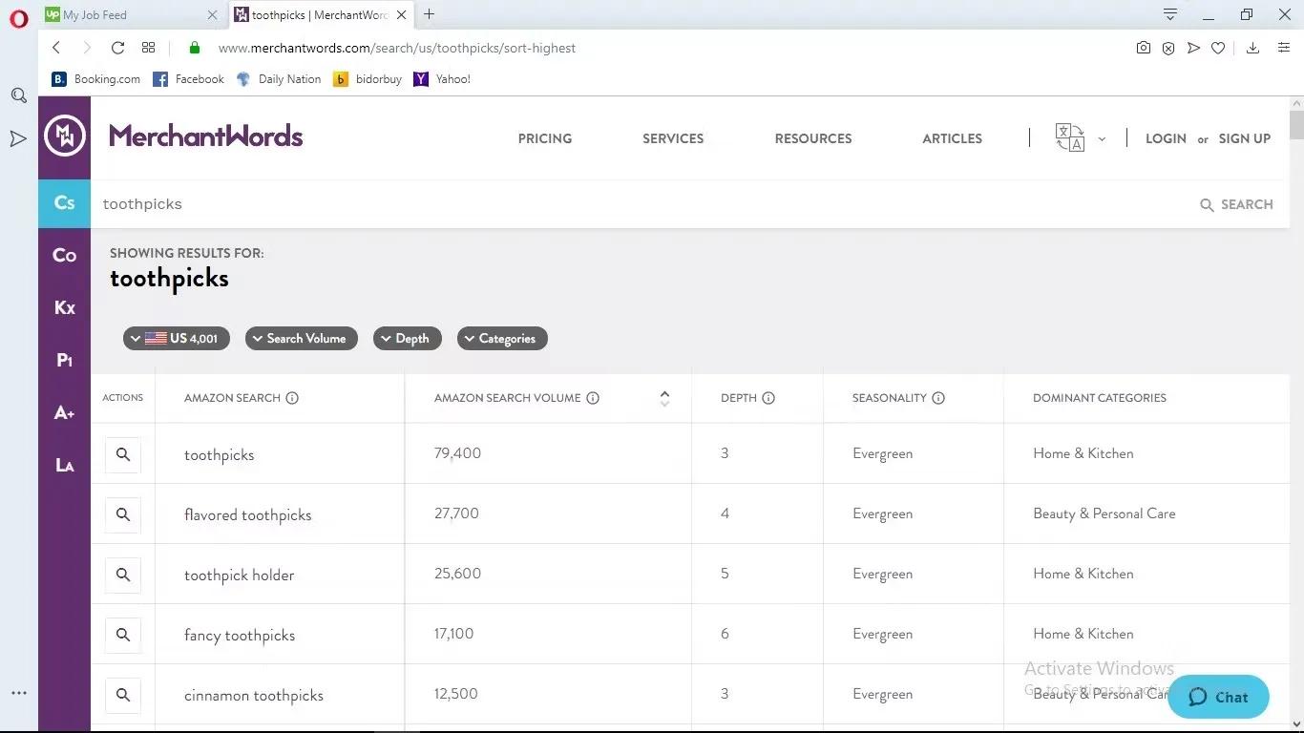Expand the US 4,001 country filter
The height and width of the screenshot is (733, 1304).
click(x=177, y=339)
